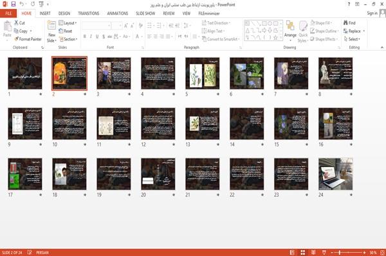Switch to the ANIMATIONS tab
Viewport: 386px width, 256px height.
coord(118,13)
